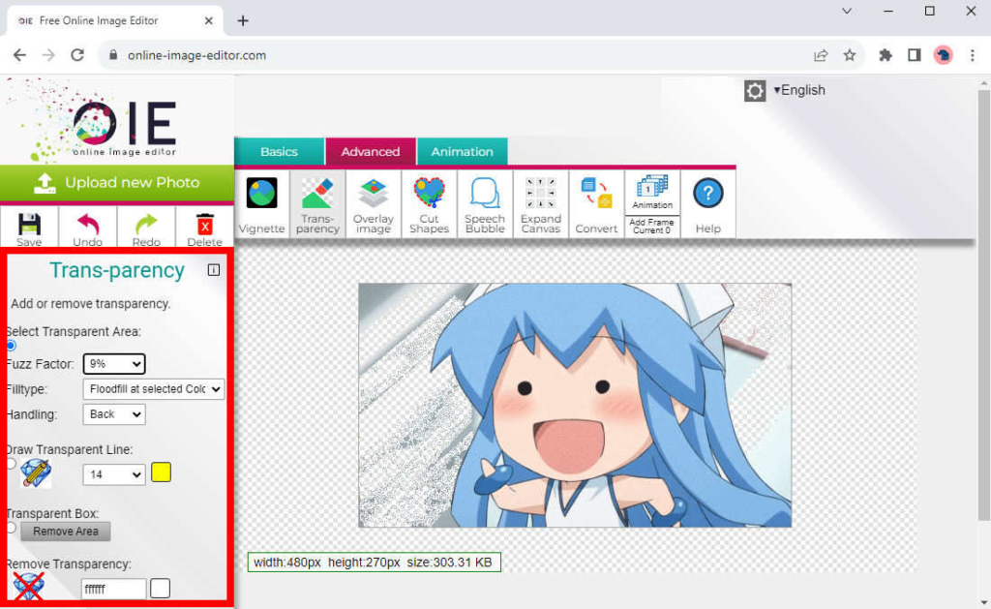The width and height of the screenshot is (991, 609).
Task: Open the Expand Canvas tool
Action: click(540, 201)
